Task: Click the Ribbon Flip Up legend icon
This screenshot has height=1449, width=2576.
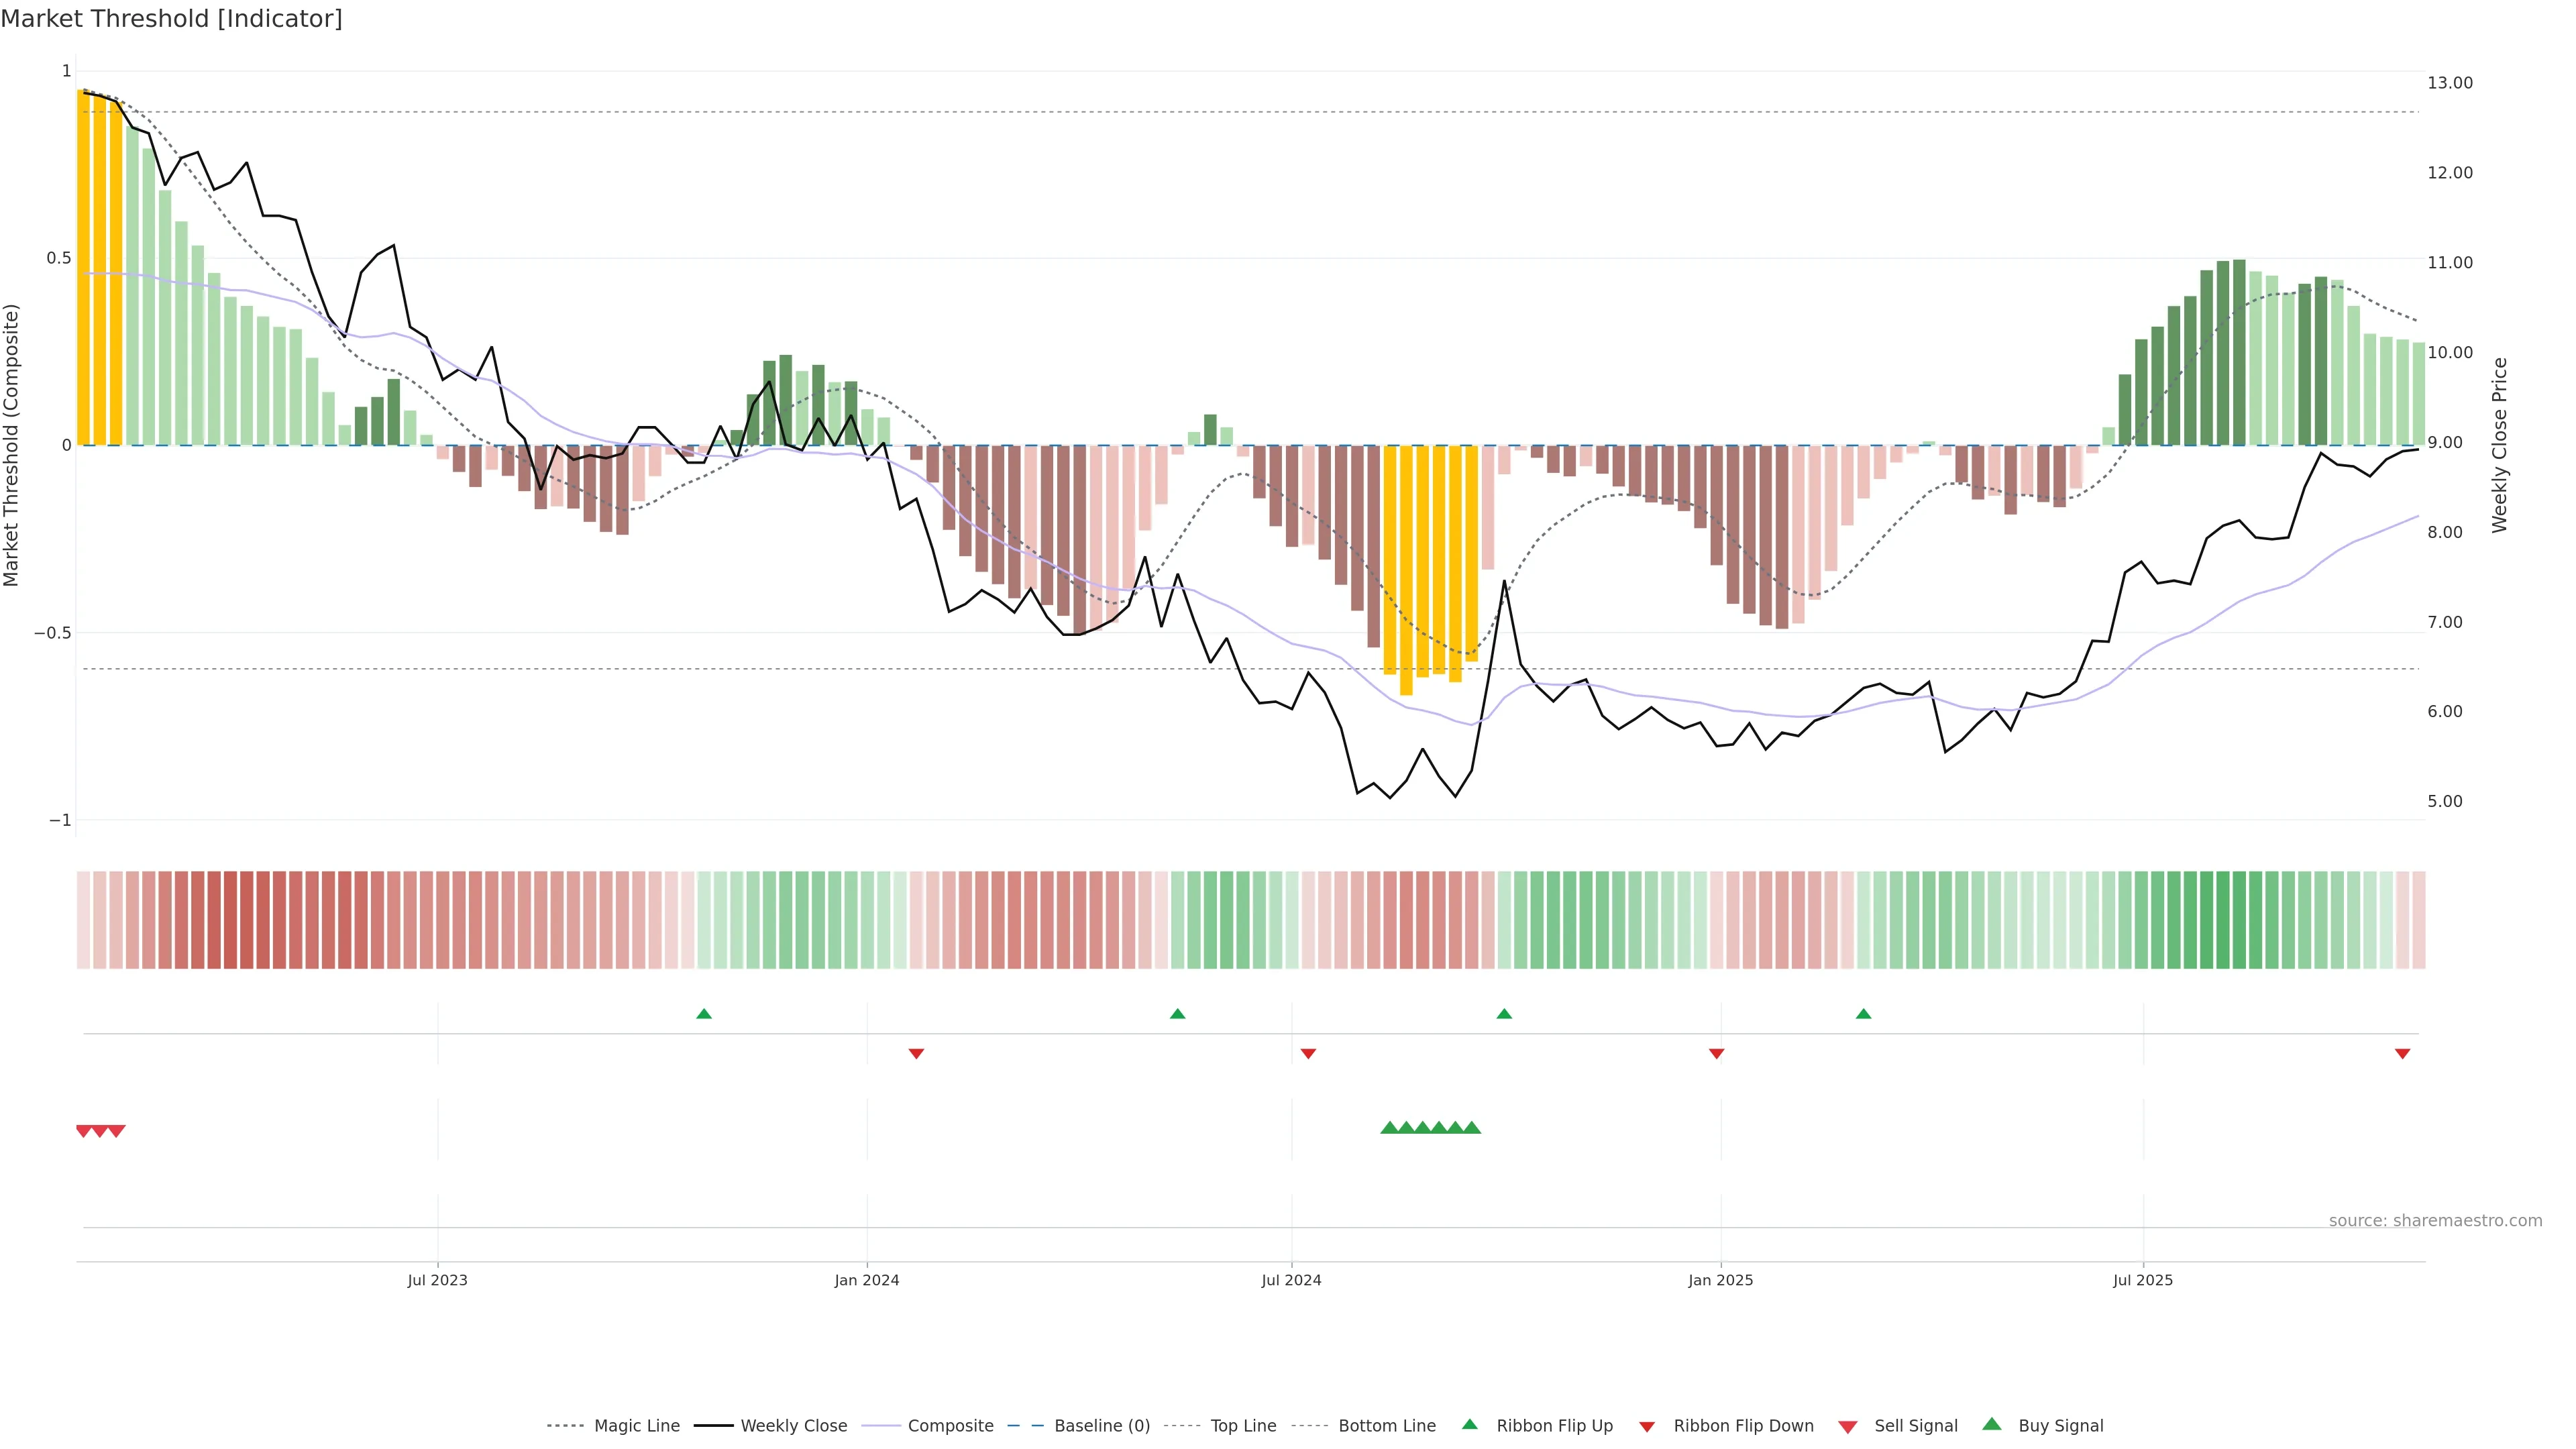Action: (1469, 1424)
